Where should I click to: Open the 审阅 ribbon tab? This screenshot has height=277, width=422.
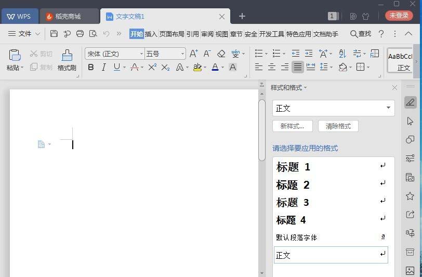coord(207,34)
